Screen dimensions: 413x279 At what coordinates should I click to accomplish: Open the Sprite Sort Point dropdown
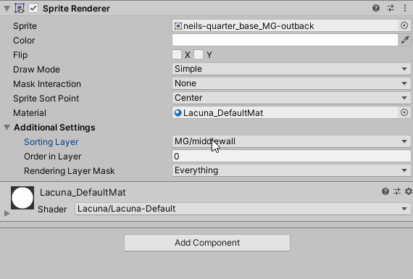tap(291, 98)
